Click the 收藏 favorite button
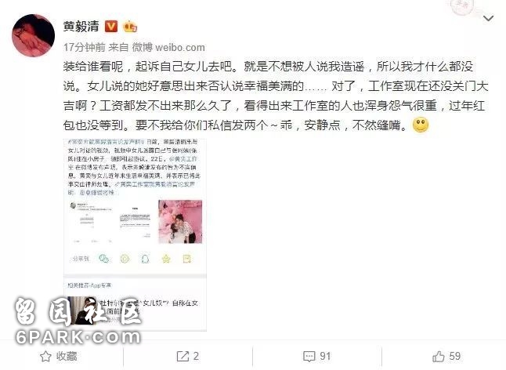 (59, 357)
